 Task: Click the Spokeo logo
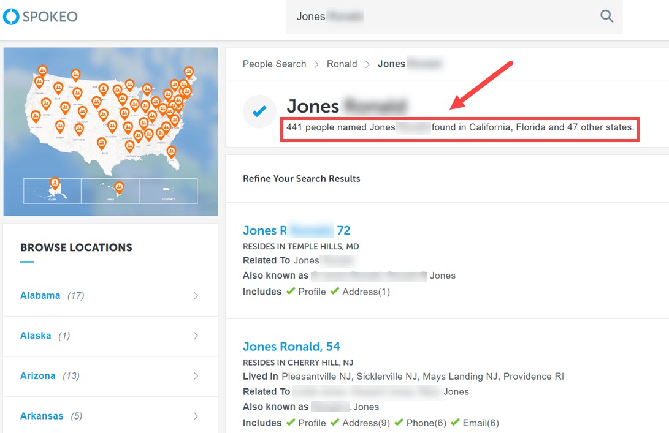40,17
